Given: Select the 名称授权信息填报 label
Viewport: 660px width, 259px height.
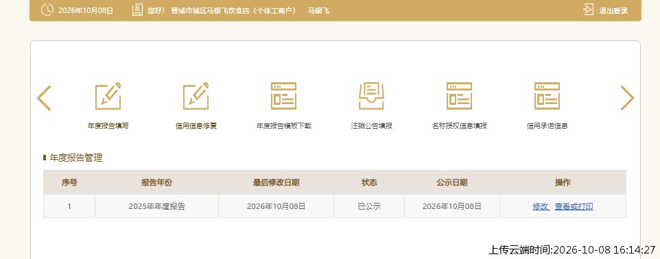Looking at the screenshot, I should (459, 125).
